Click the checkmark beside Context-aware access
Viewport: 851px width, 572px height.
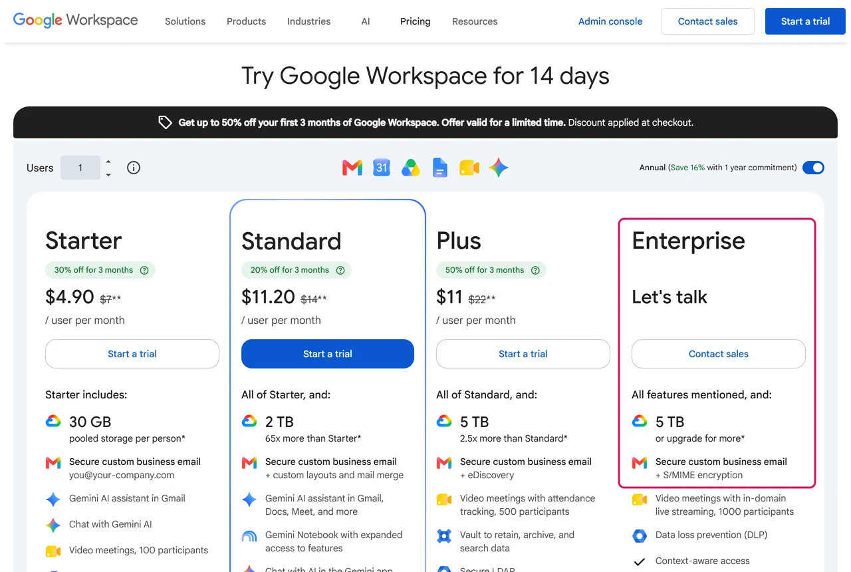pyautogui.click(x=640, y=561)
